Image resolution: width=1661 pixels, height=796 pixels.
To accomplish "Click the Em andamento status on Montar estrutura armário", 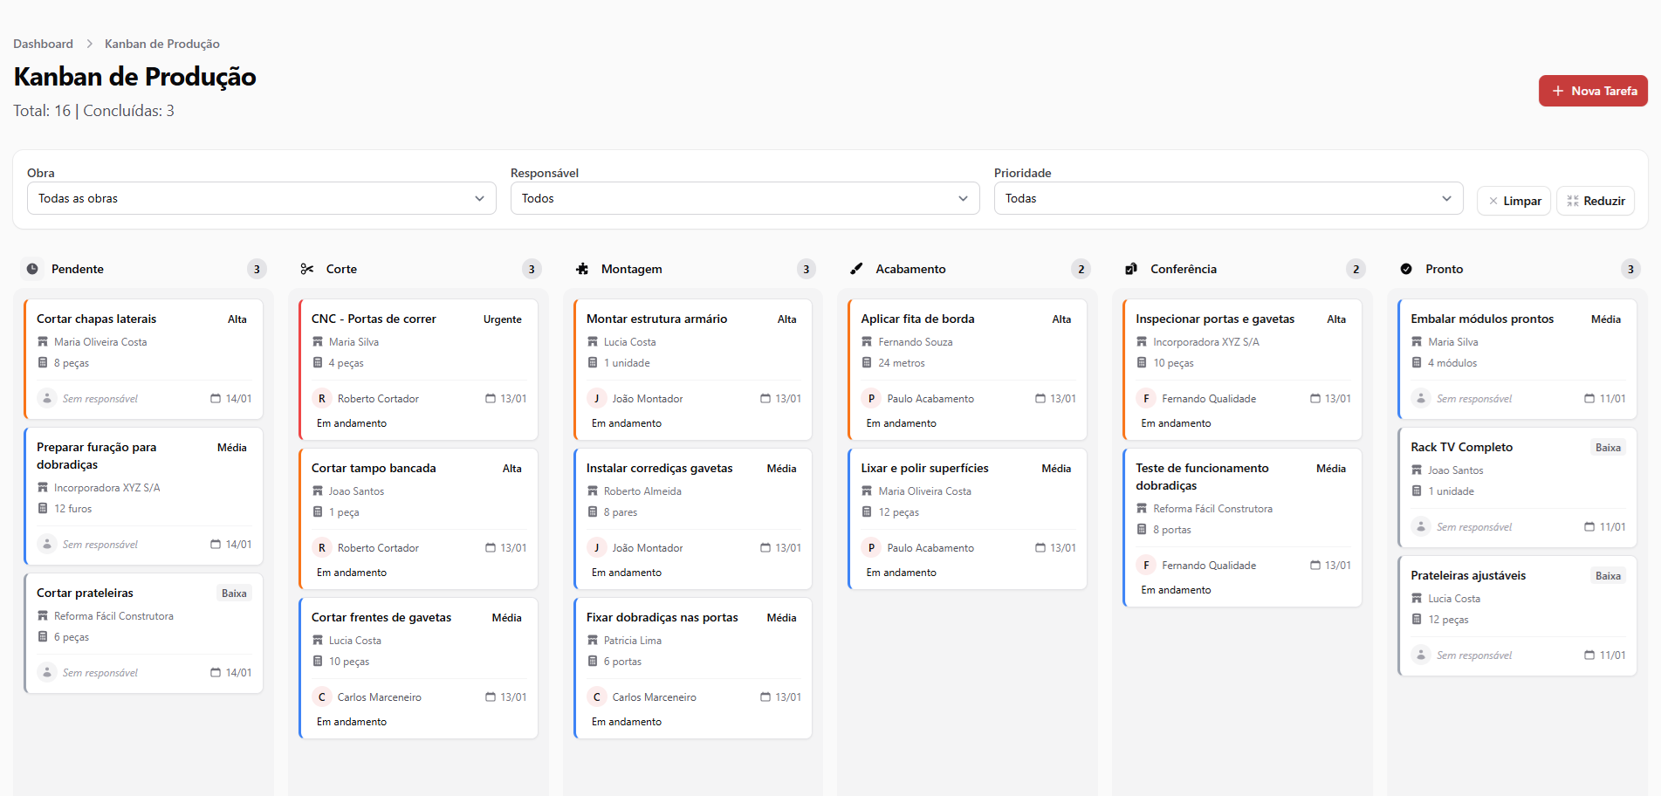I will click(x=625, y=422).
